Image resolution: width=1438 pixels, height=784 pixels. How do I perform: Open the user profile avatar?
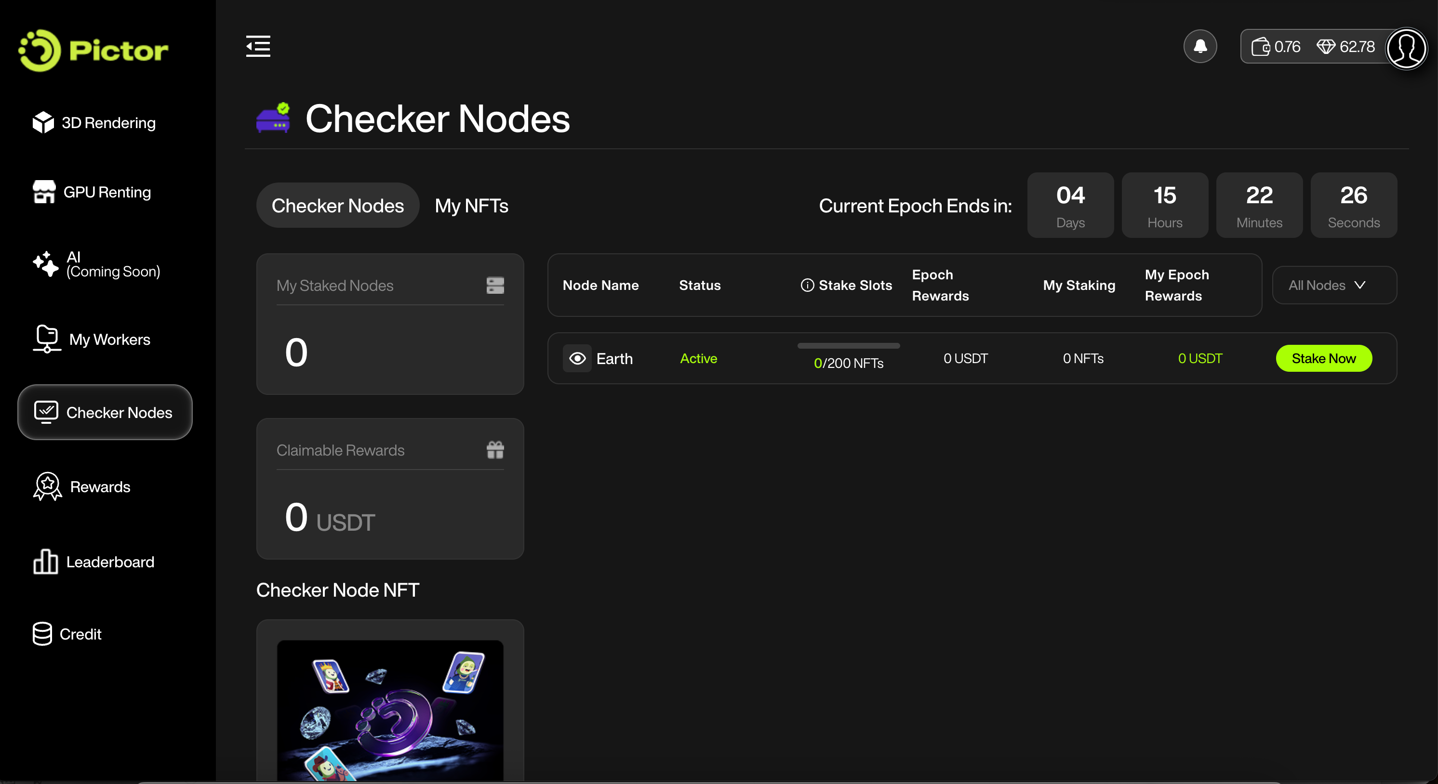coord(1406,48)
